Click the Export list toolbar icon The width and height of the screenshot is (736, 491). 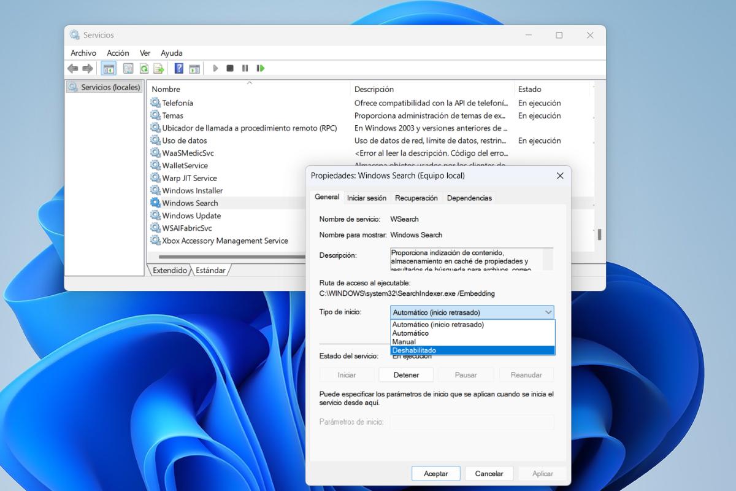[x=159, y=68]
